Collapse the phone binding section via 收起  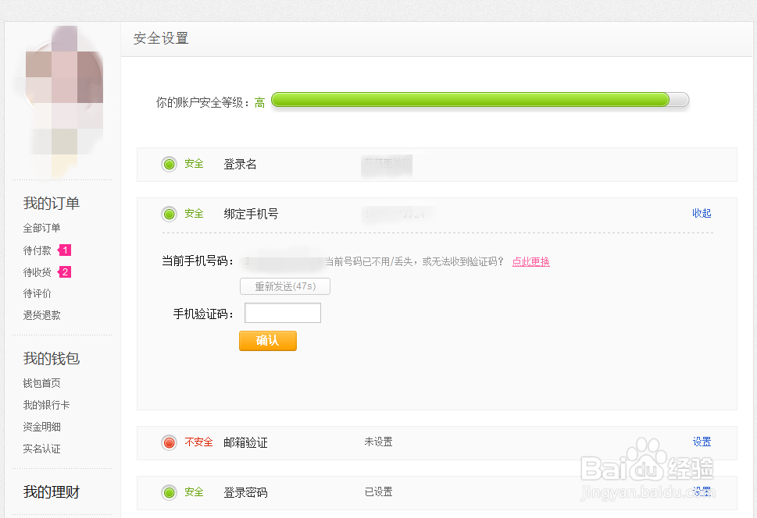[701, 213]
